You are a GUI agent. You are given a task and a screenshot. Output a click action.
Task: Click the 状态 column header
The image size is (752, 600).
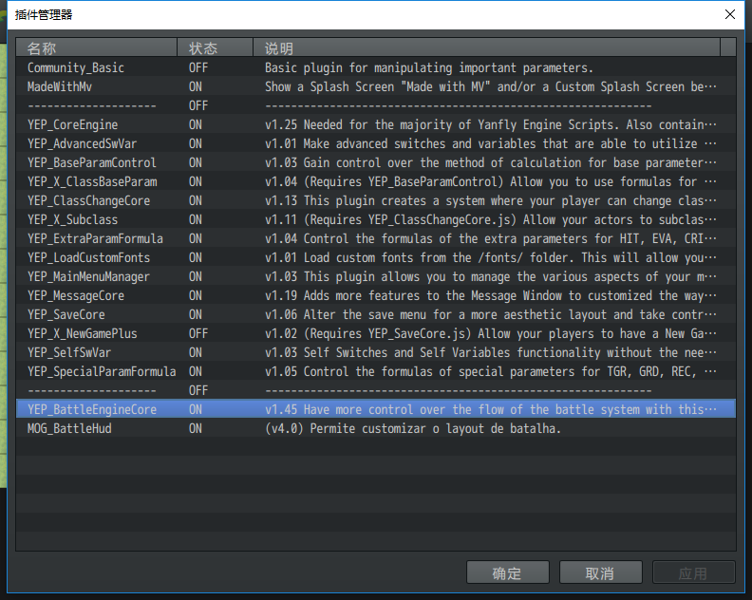(x=215, y=48)
